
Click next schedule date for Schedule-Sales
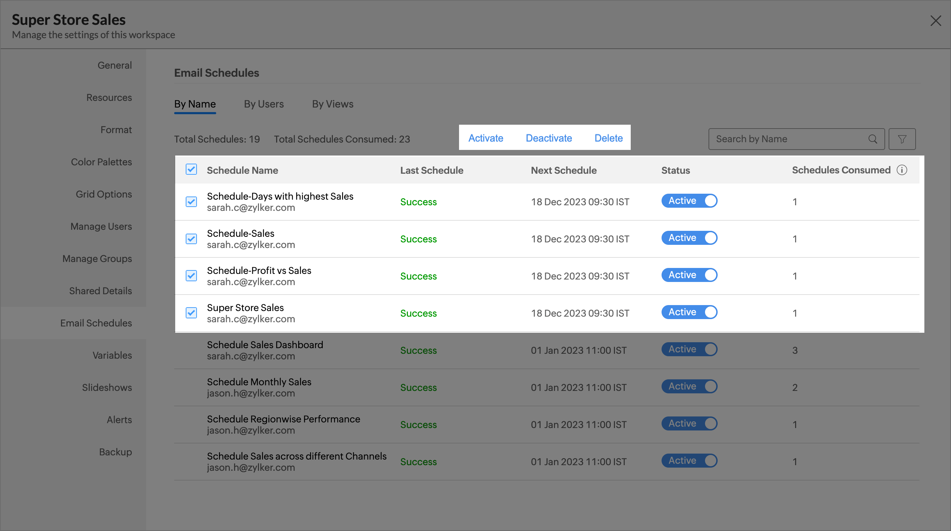click(580, 239)
